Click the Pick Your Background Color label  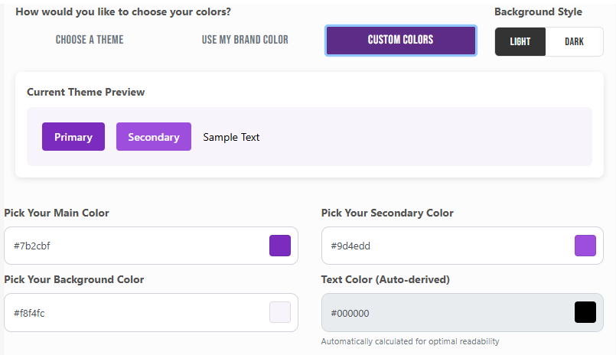(74, 279)
